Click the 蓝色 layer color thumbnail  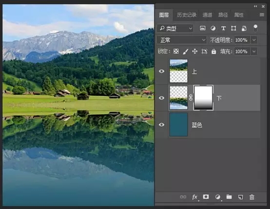click(x=178, y=124)
